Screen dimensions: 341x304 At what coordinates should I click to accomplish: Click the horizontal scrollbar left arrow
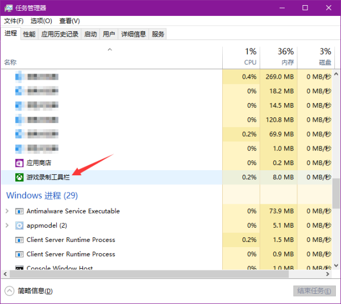pyautogui.click(x=6, y=274)
